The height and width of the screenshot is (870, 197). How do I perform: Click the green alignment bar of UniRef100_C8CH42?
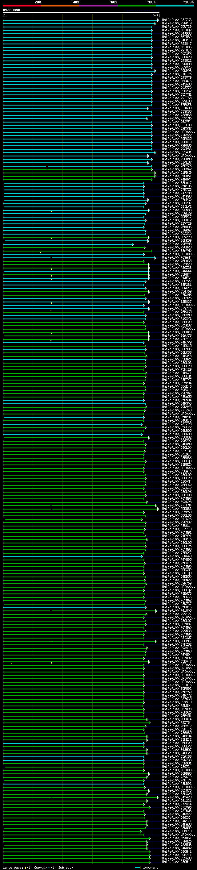[77, 862]
